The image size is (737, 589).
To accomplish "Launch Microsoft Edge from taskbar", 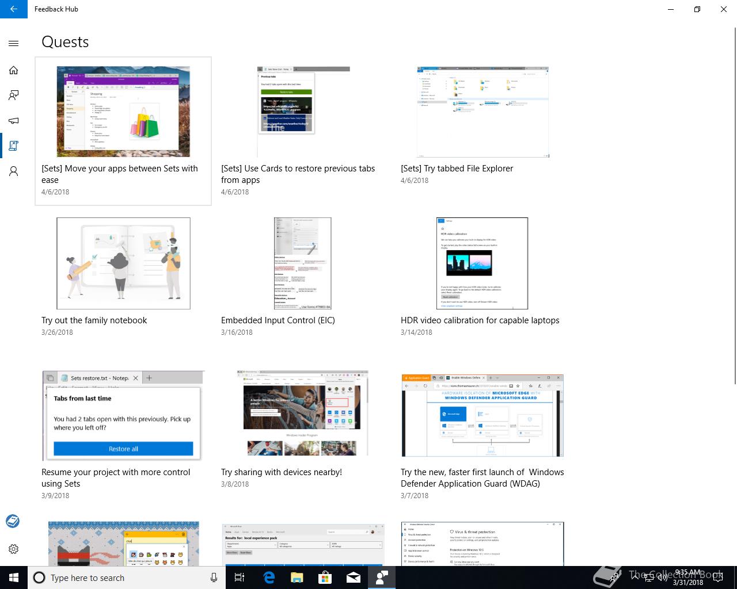I will [x=268, y=577].
